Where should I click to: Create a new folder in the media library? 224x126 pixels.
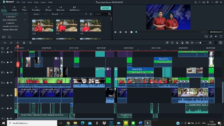click(4, 37)
